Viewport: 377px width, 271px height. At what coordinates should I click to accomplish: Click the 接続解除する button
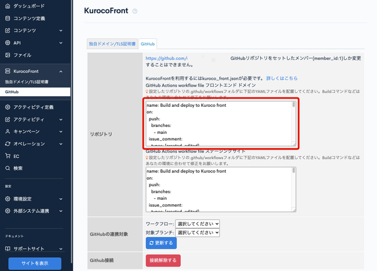163,260
